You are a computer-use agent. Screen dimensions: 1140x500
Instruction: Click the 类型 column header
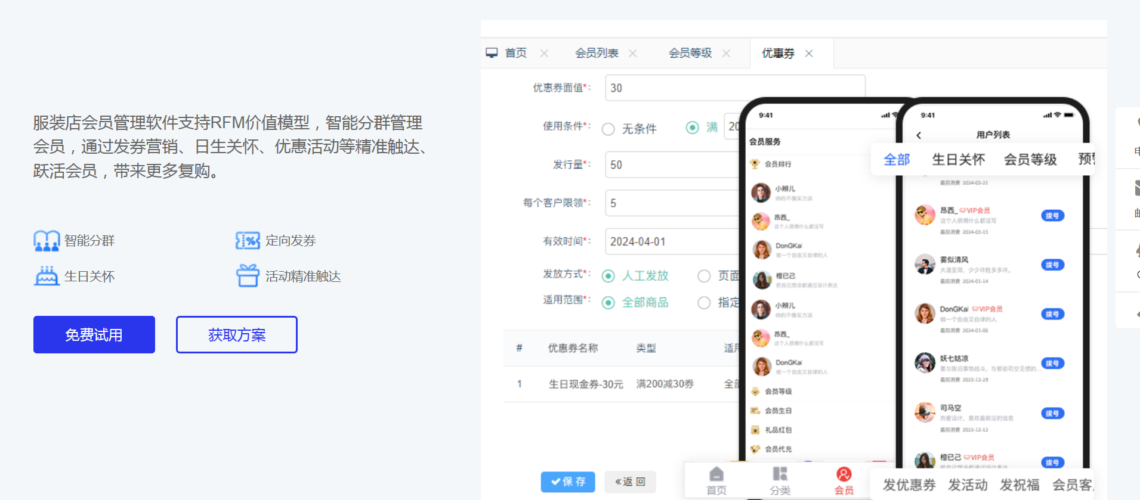[646, 348]
